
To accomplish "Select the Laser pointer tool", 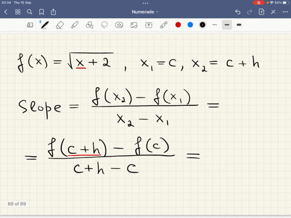I will (x=164, y=25).
